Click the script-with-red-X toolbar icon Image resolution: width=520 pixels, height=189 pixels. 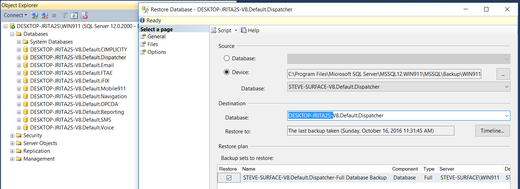(84, 15)
